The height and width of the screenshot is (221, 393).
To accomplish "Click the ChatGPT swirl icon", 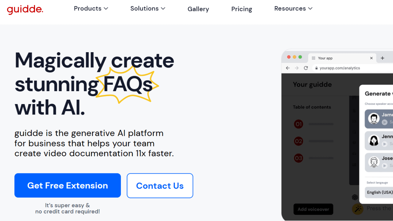I will tap(355, 197).
